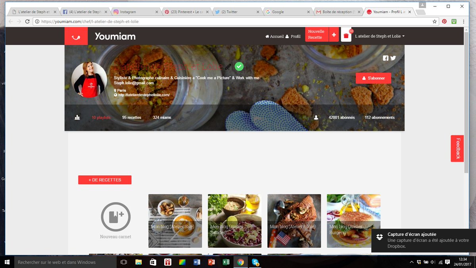Viewport: 476px width, 268px height.
Task: Go to Accueil home link
Action: point(274,37)
